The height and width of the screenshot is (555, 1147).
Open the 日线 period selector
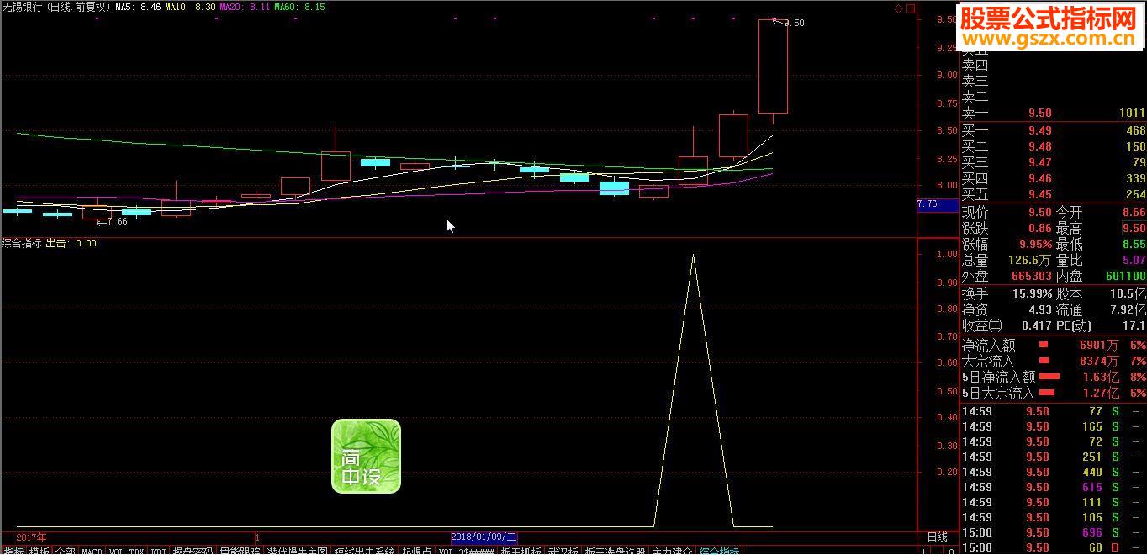click(x=937, y=536)
